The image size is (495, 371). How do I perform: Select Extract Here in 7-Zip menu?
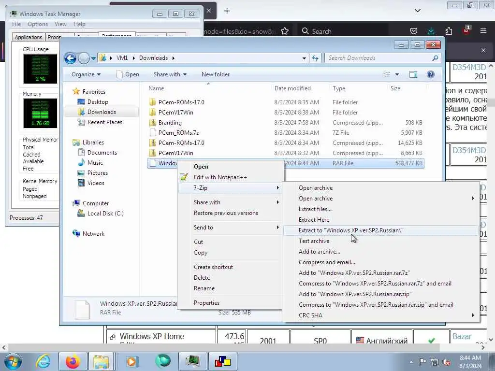(x=381, y=220)
